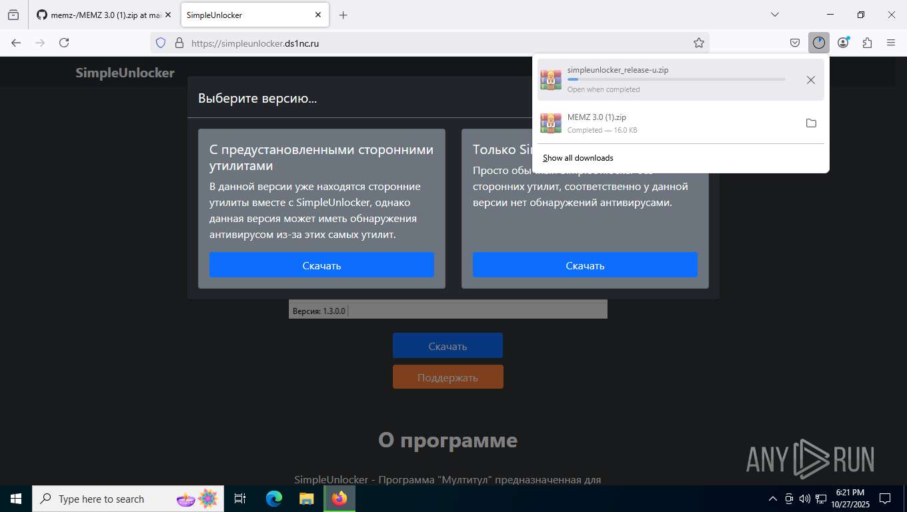This screenshot has height=512, width=907.
Task: Open Firefox View icon in tab bar
Action: pos(13,15)
